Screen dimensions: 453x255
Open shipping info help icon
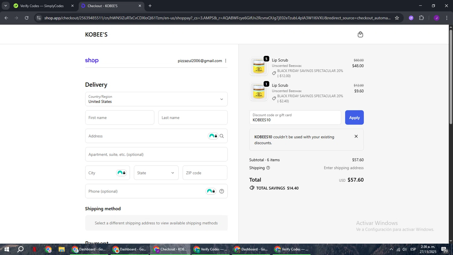coord(268,168)
